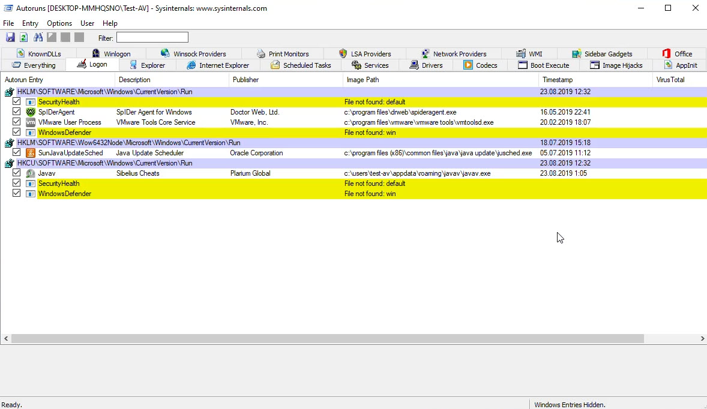Click the Find binoculars toolbar icon
Screen dimensions: 707x409
[x=38, y=37]
